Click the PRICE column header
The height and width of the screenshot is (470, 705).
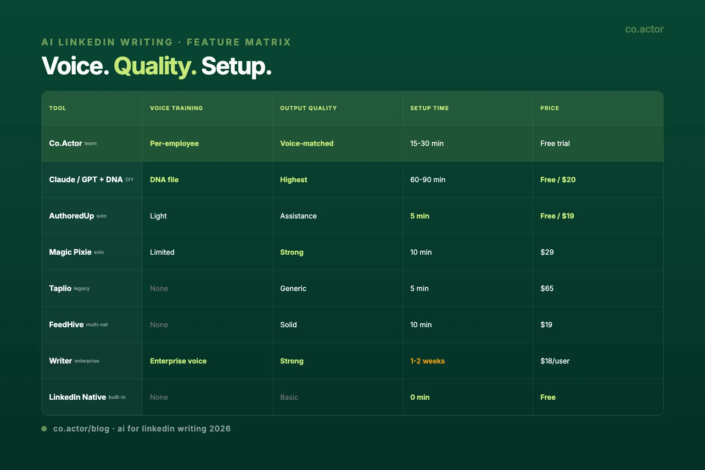pyautogui.click(x=549, y=108)
